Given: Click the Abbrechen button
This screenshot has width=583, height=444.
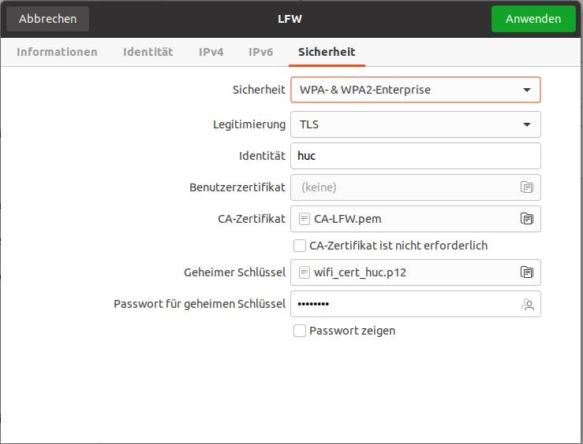Looking at the screenshot, I should point(47,19).
